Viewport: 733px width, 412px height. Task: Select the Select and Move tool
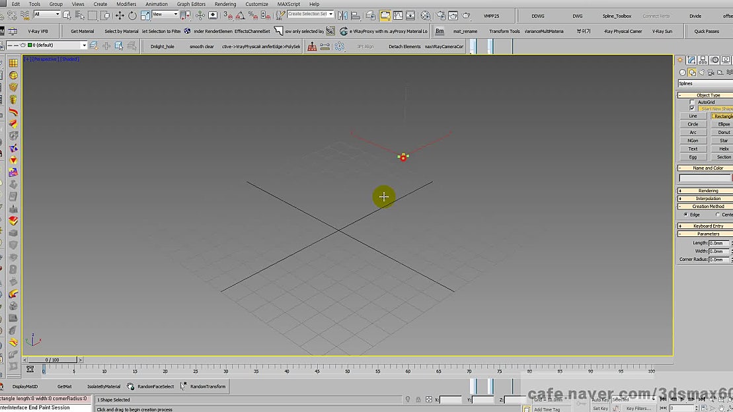coord(120,15)
